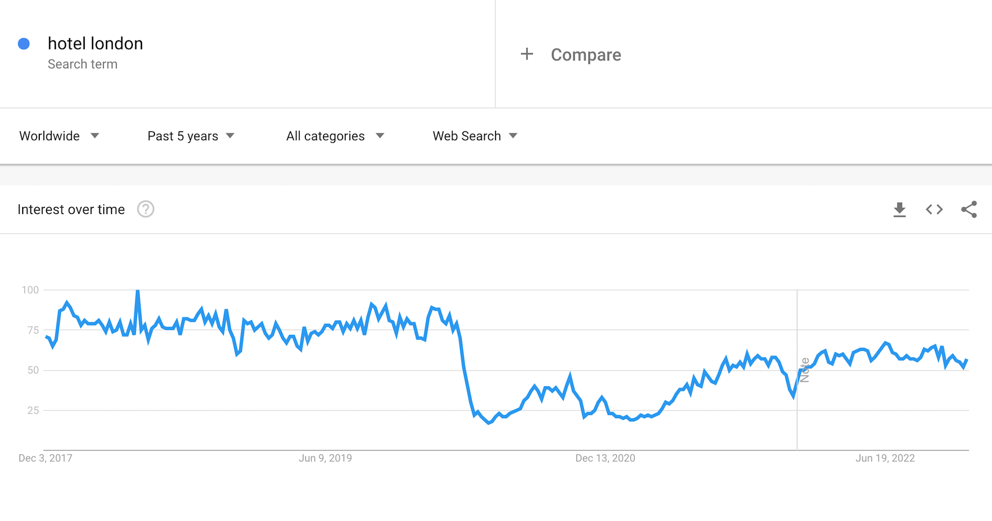Add a comparison term with Compare
The image size is (992, 521).
[586, 54]
